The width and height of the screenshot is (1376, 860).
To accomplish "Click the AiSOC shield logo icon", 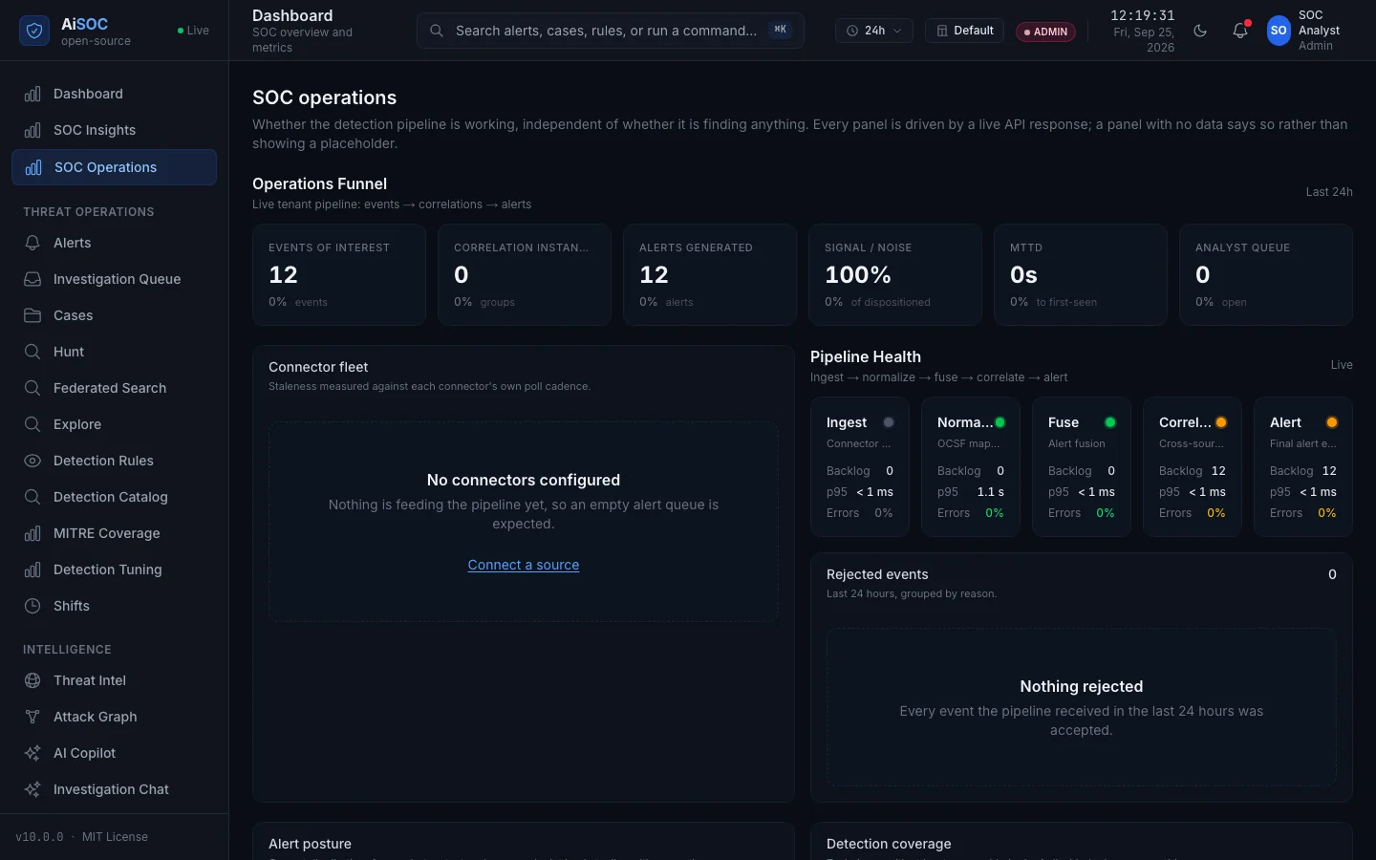I will point(34,31).
